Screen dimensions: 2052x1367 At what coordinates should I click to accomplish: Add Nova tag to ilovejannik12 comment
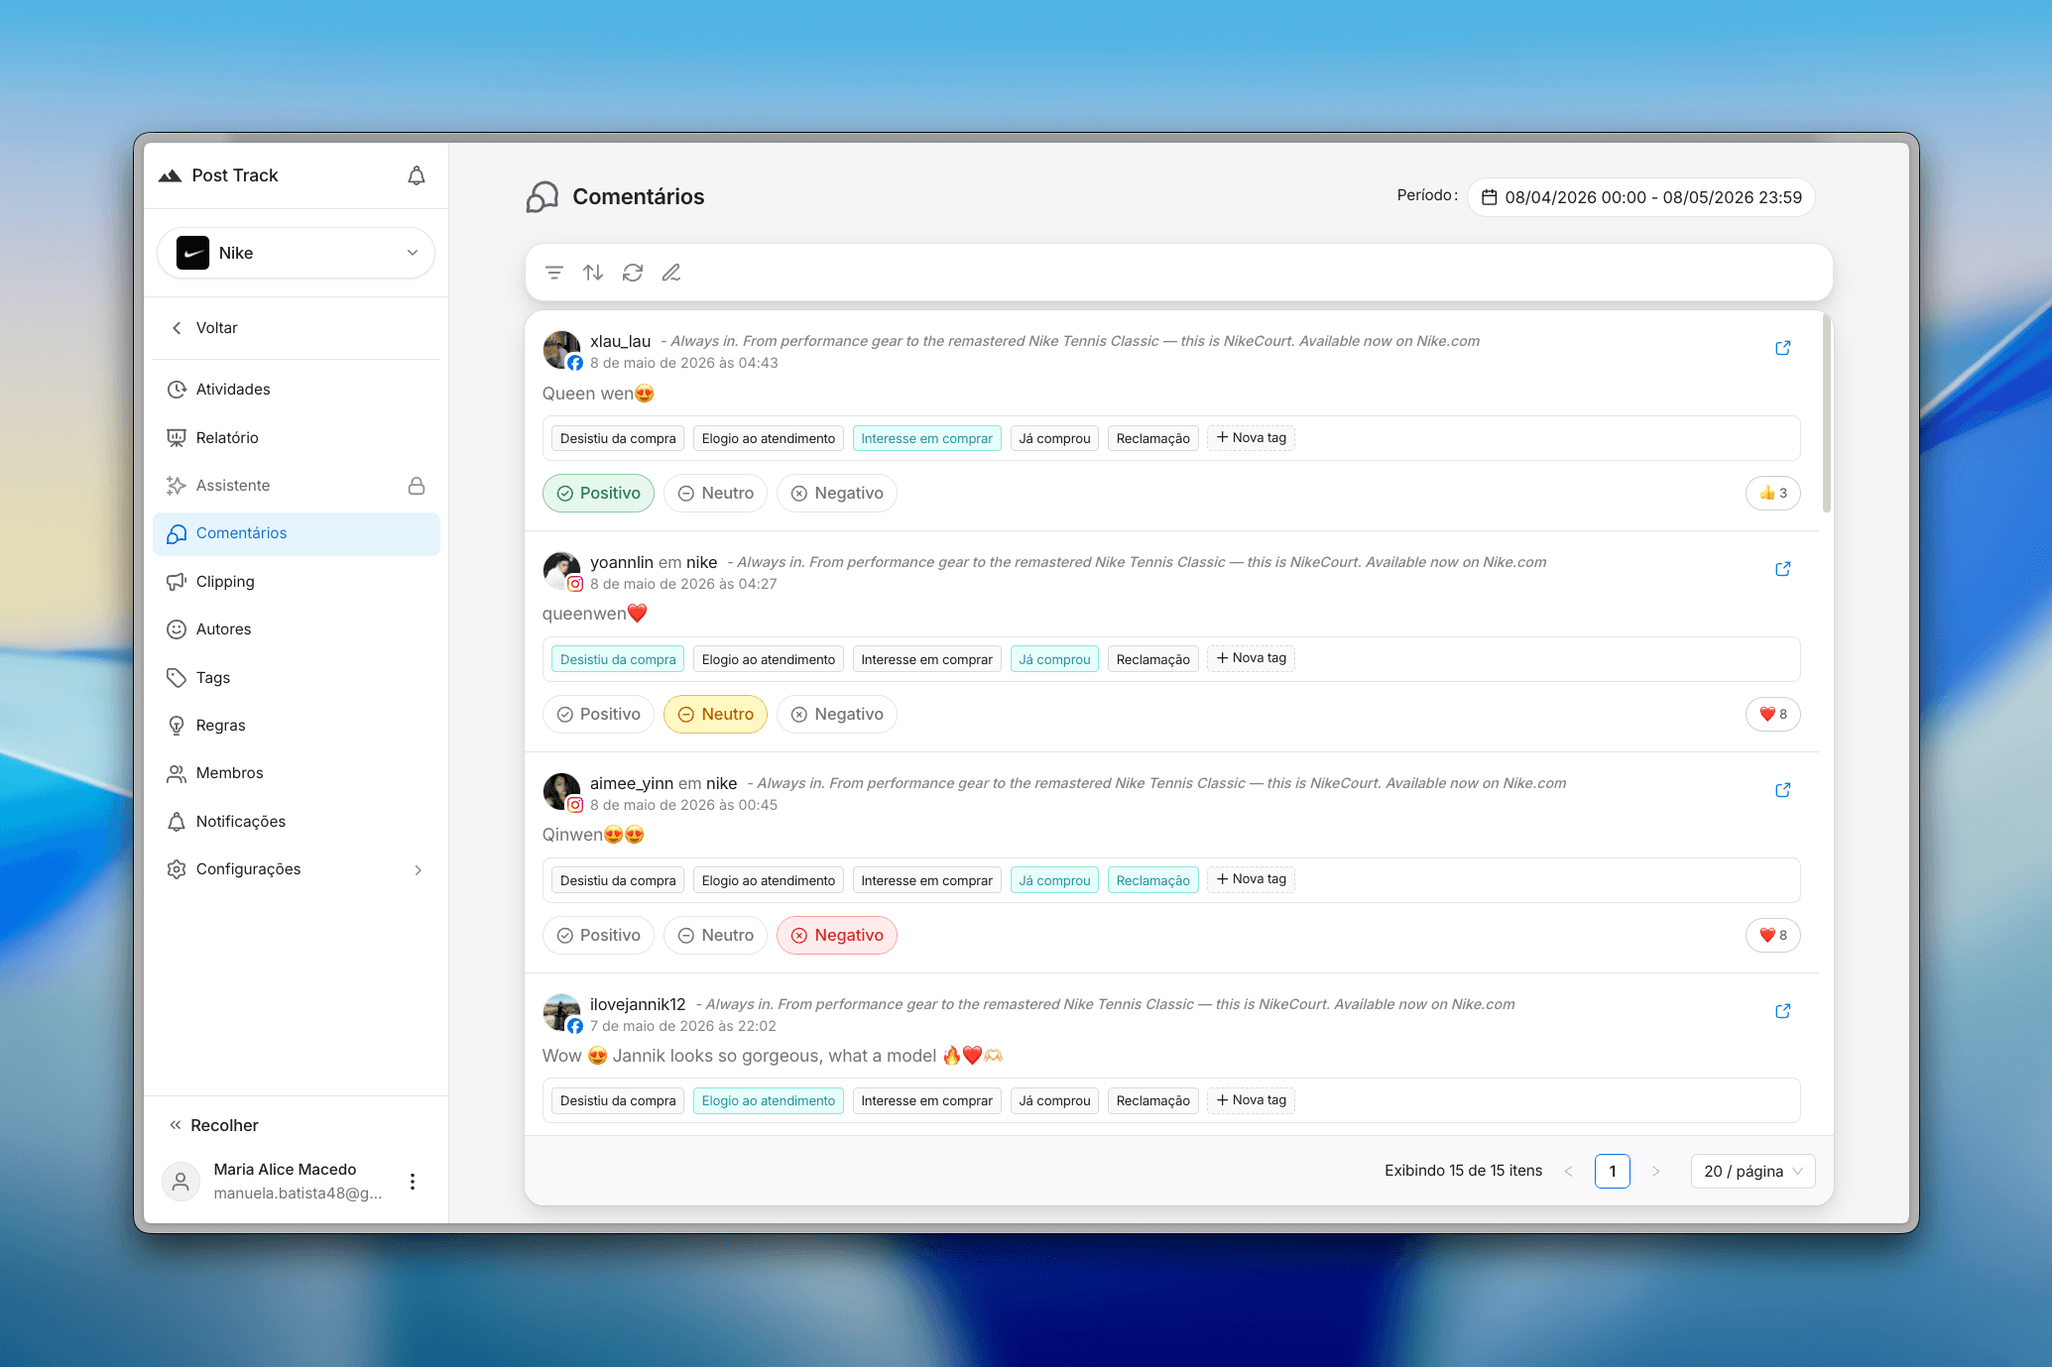click(x=1251, y=1100)
